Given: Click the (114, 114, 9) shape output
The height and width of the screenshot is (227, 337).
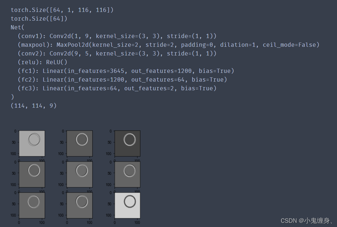Looking at the screenshot, I should tap(34, 105).
